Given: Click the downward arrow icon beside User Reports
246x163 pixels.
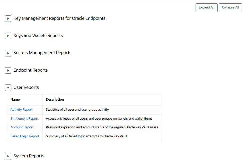Looking at the screenshot, I should [8, 88].
